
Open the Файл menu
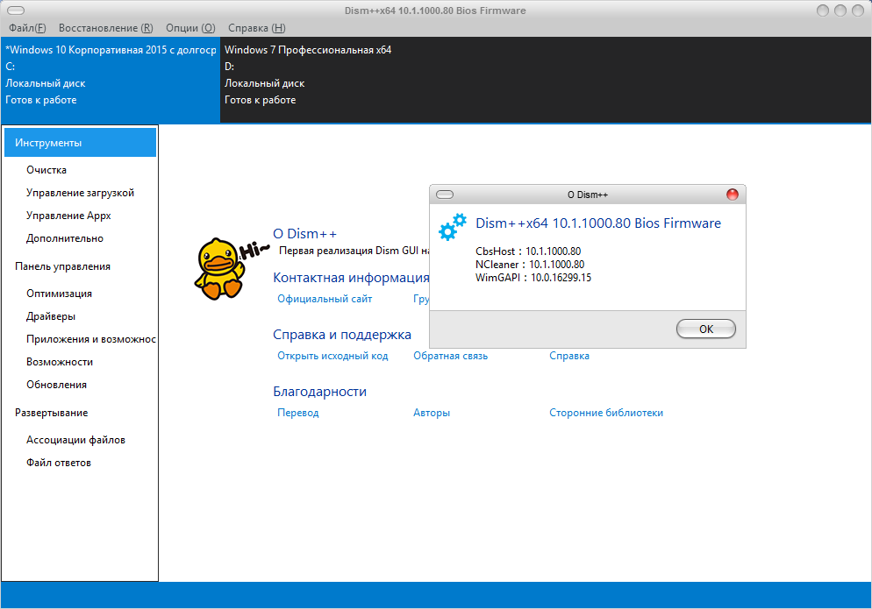click(27, 28)
